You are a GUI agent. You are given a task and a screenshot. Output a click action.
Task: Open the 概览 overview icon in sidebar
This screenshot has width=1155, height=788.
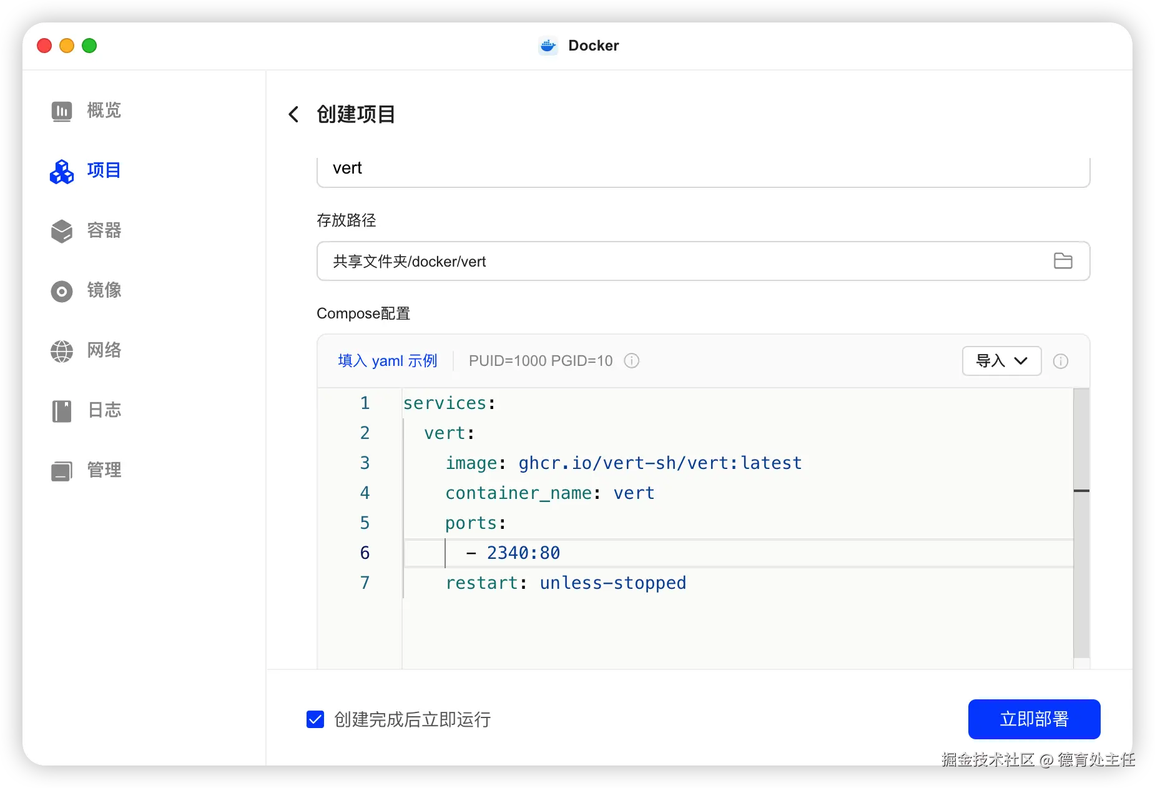click(61, 111)
